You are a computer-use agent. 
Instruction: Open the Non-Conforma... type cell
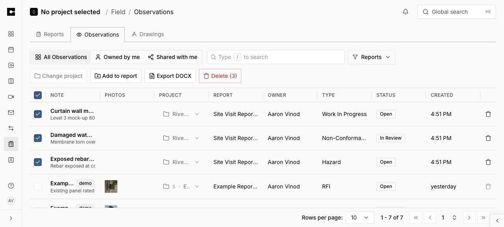click(x=344, y=138)
